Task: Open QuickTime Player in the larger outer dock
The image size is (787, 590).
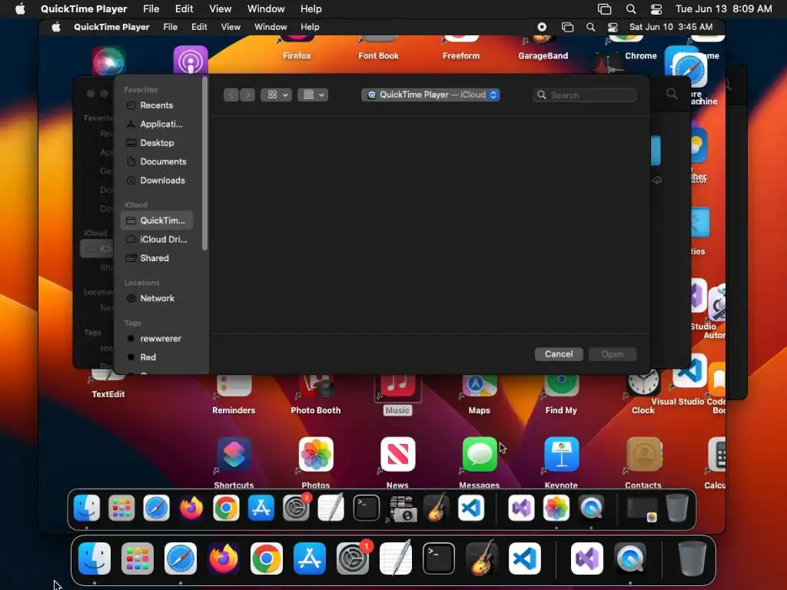Action: click(630, 559)
